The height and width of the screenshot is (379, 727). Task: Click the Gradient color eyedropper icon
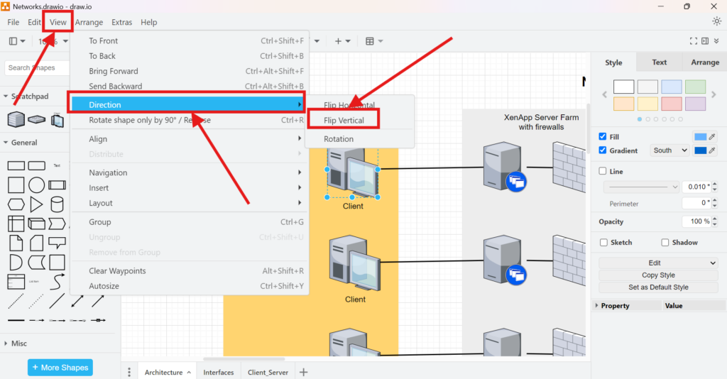(712, 150)
